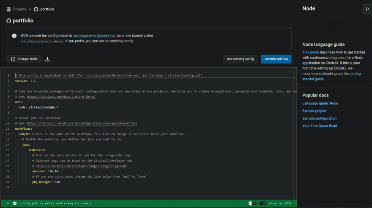372x208 pixels.
Task: Open portfolio in the breadcrumb
Action: click(x=47, y=9)
